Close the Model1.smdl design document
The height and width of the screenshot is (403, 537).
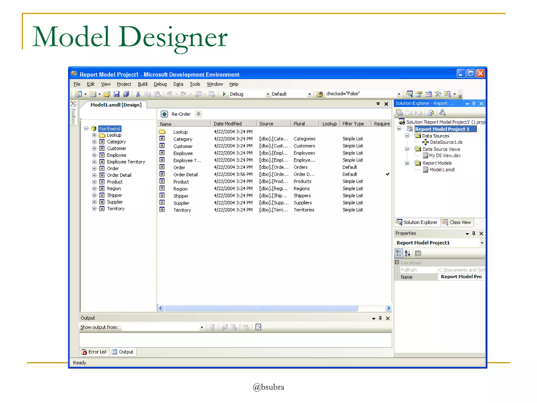(x=386, y=104)
